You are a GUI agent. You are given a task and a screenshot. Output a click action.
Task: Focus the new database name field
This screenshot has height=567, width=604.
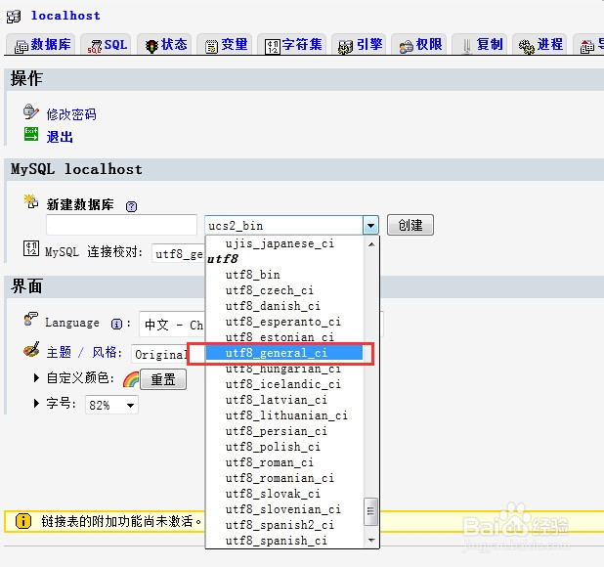(122, 225)
